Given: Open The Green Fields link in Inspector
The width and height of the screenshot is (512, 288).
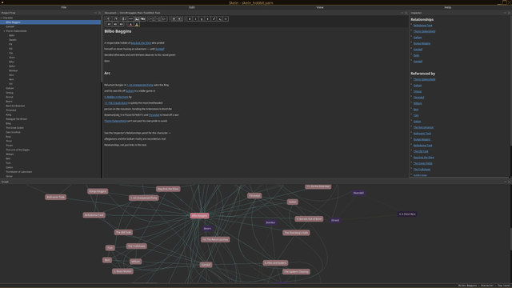Looking at the screenshot, I should (422, 163).
